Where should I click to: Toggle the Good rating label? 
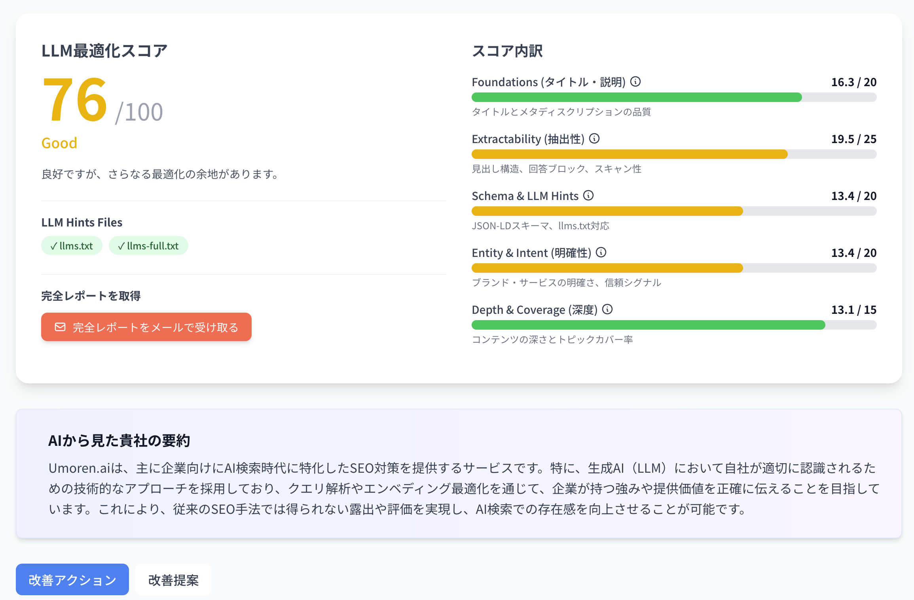coord(59,143)
